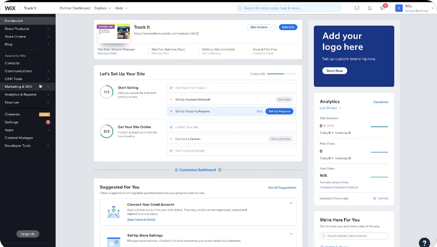Click the red alert badge next to Settings
This screenshot has width=437, height=247.
click(48, 122)
